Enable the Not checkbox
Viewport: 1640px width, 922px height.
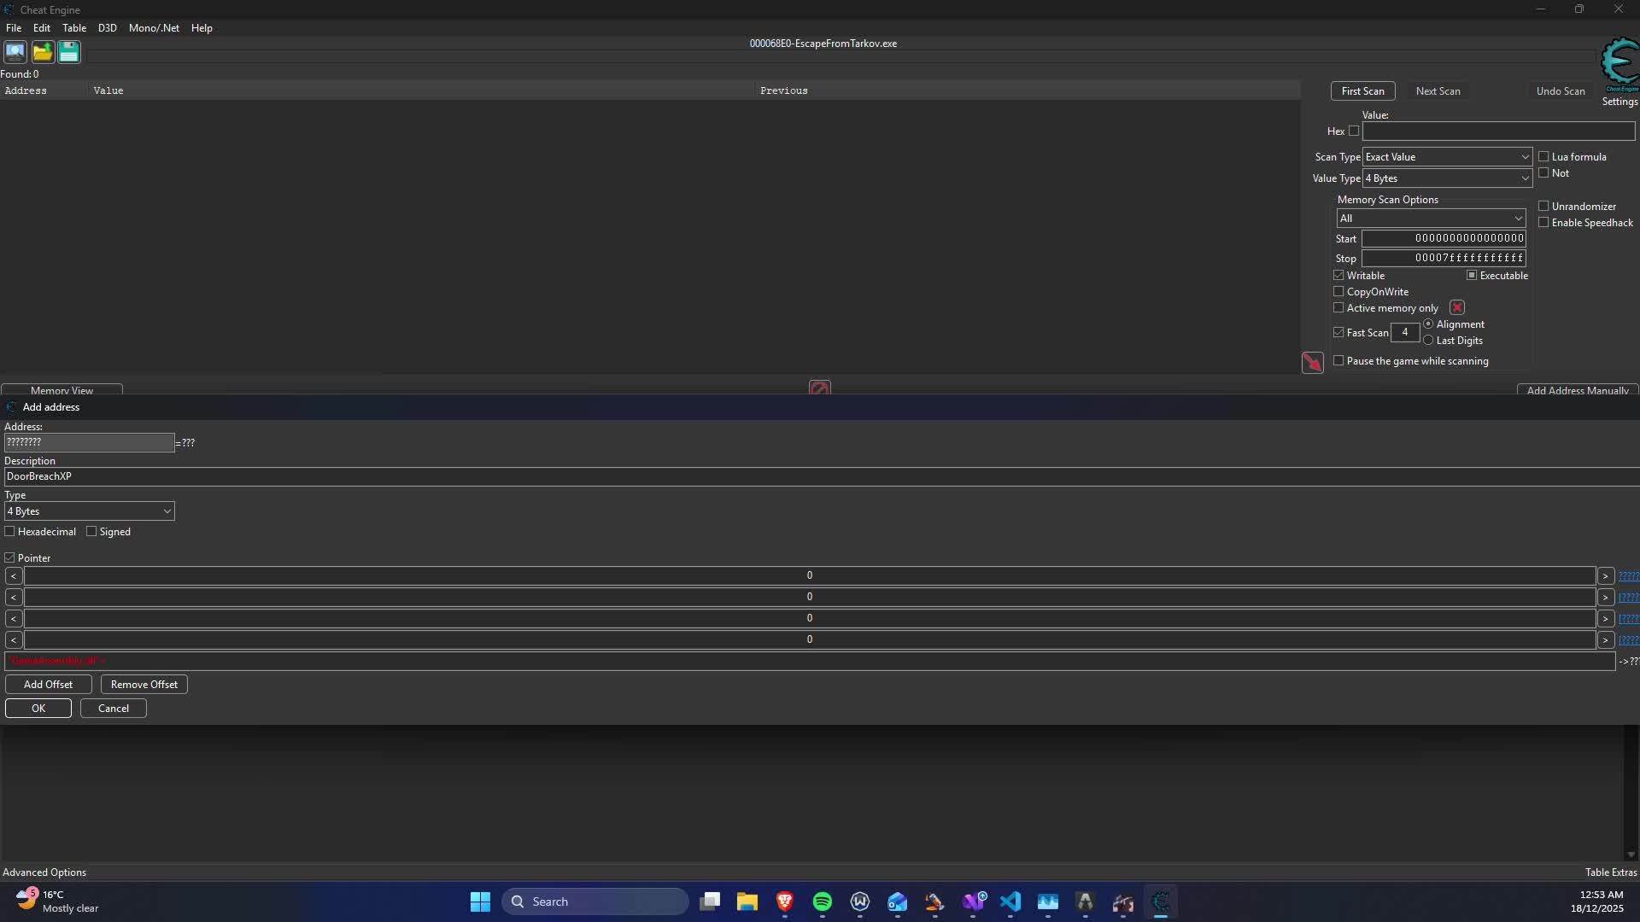click(x=1543, y=173)
